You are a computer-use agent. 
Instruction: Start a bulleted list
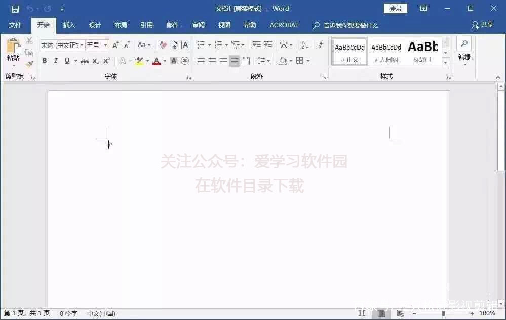coord(201,45)
